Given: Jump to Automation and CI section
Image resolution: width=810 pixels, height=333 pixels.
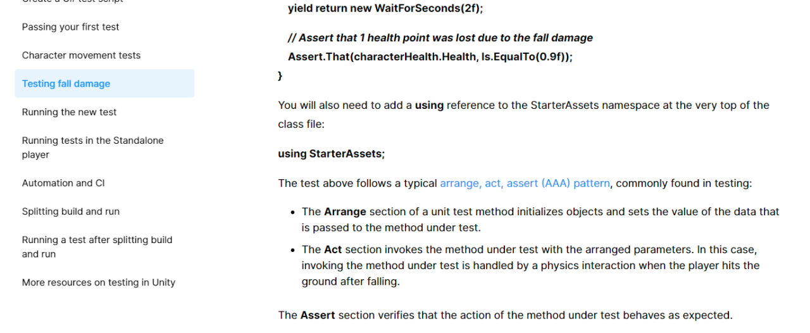Looking at the screenshot, I should point(63,183).
